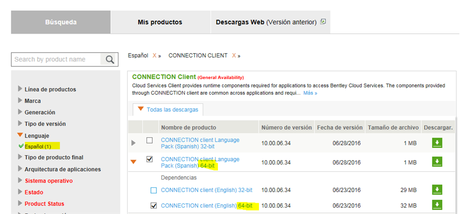Viewport: 463px width, 214px height.
Task: Download Spanish Language Pack 32-bit
Action: pos(437,143)
